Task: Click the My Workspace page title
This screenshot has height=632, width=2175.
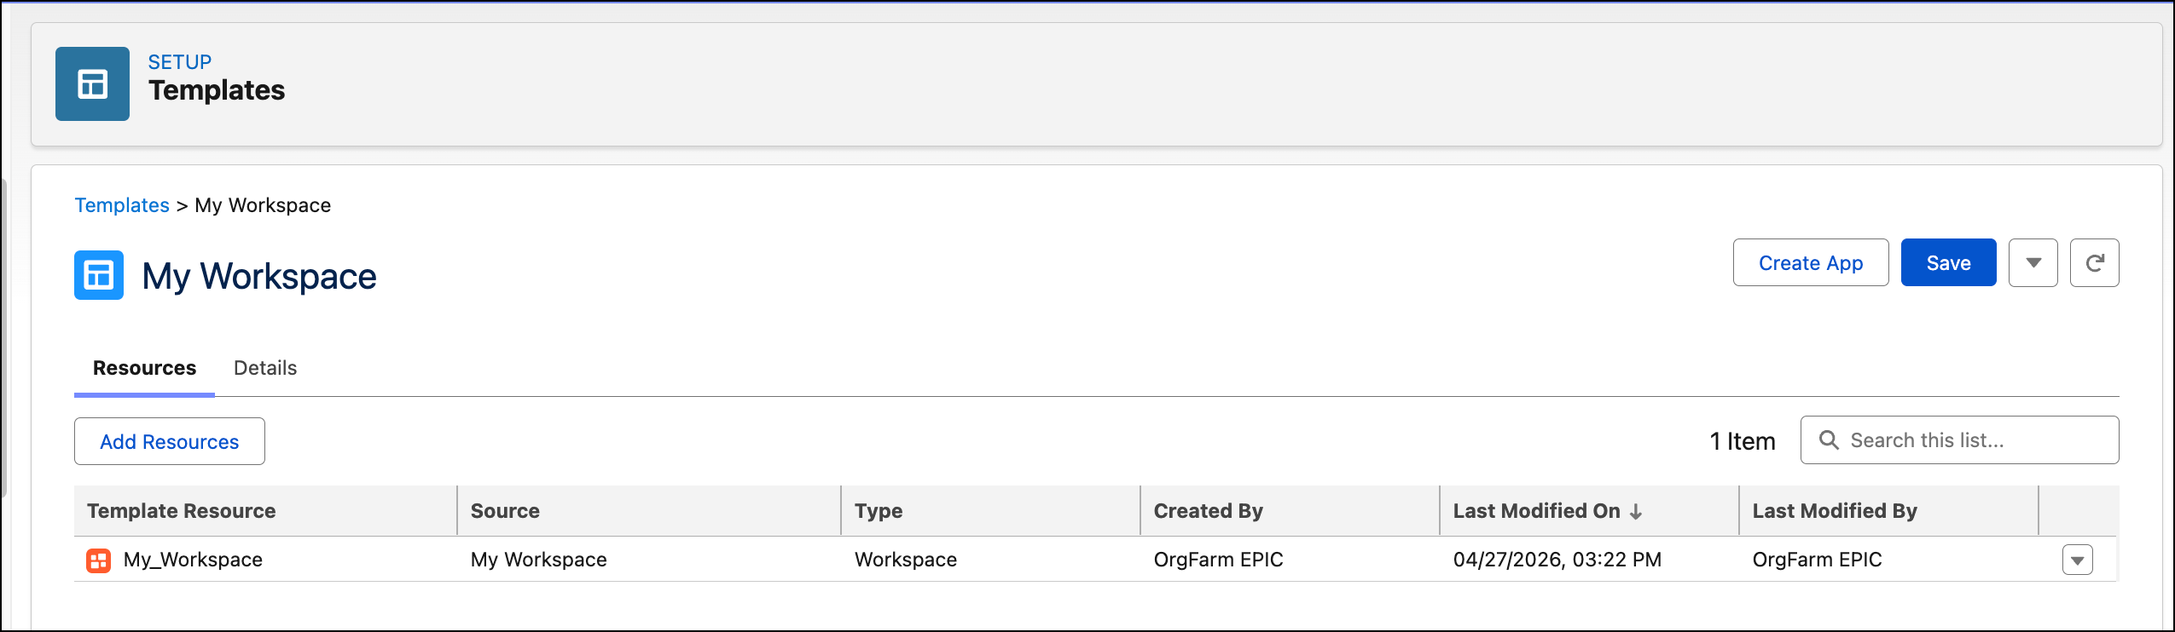Action: [259, 276]
